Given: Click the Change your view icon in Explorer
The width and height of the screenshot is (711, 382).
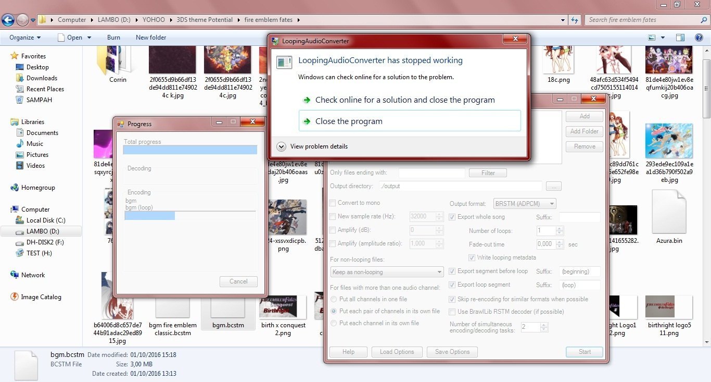Looking at the screenshot, I should 652,38.
